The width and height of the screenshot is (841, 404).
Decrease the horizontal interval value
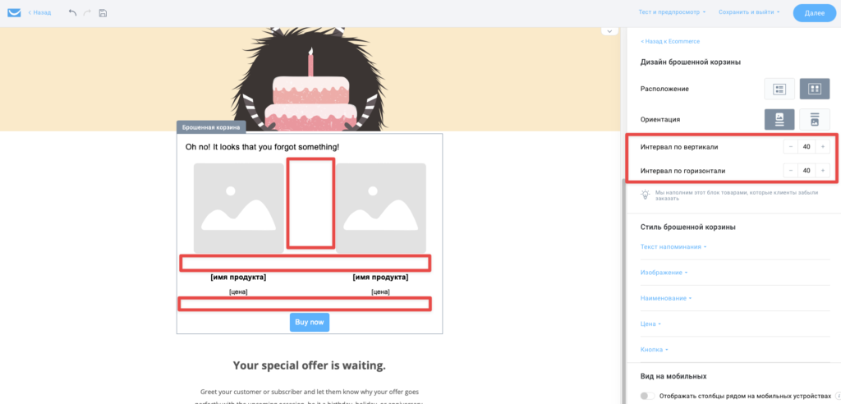(791, 171)
